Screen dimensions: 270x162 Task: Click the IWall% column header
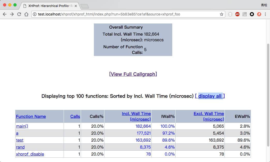[168, 117]
